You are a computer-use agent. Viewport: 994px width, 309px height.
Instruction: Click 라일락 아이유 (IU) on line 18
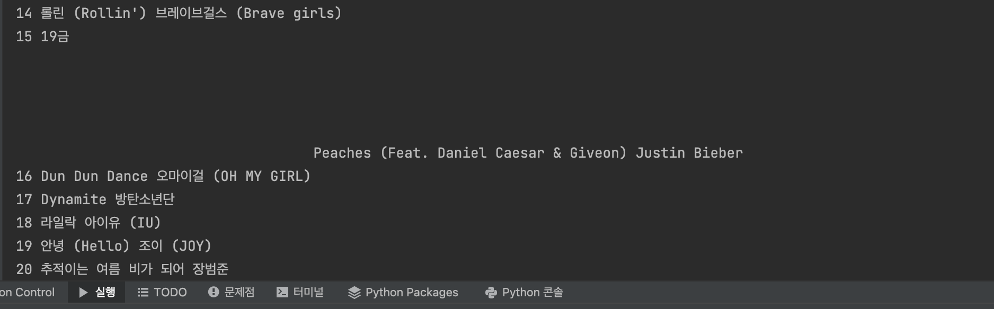click(x=101, y=223)
